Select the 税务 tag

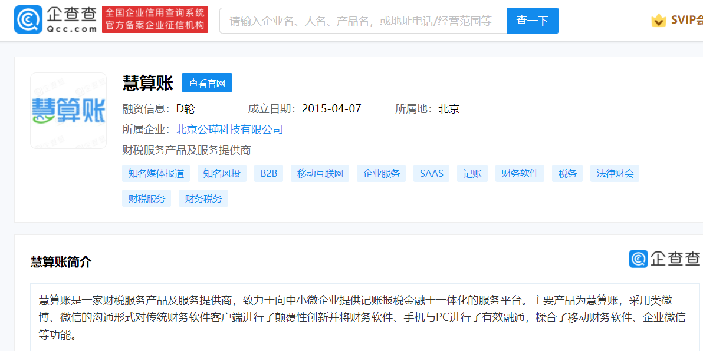(x=567, y=174)
